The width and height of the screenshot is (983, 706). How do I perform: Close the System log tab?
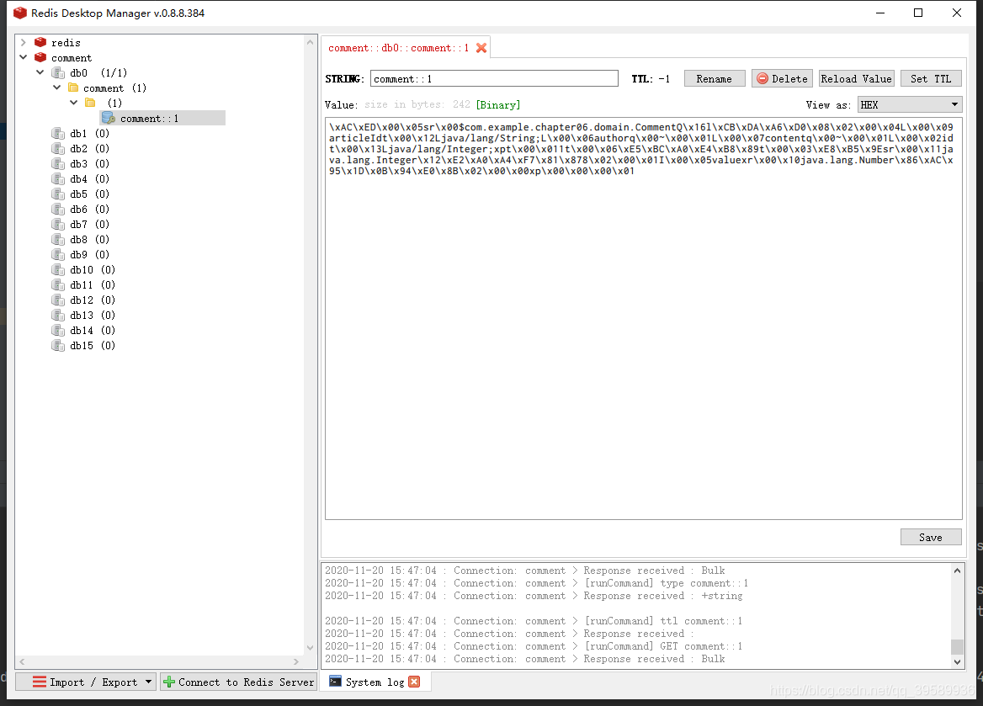414,682
